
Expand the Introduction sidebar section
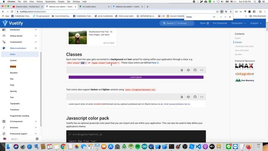(x=20, y=30)
